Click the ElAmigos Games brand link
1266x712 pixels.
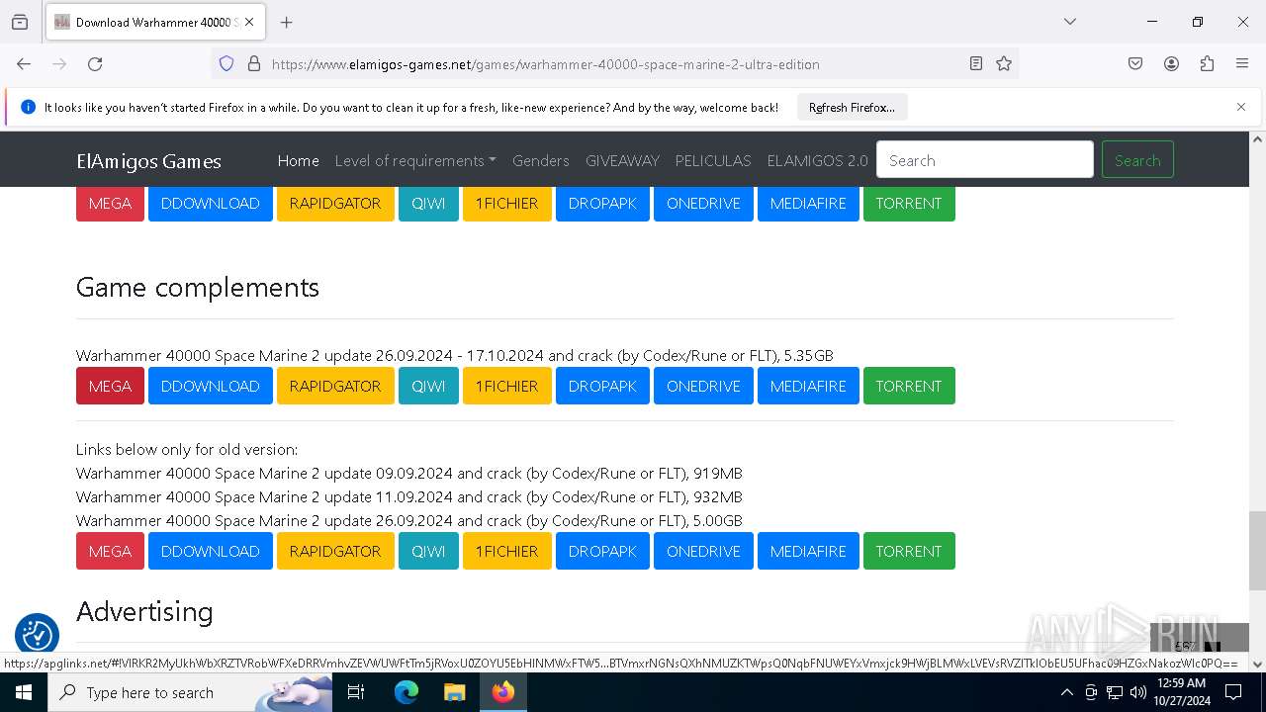(148, 161)
